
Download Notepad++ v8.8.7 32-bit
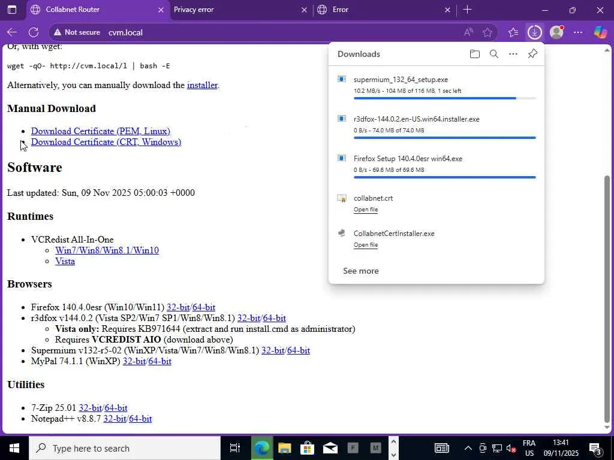115,419
